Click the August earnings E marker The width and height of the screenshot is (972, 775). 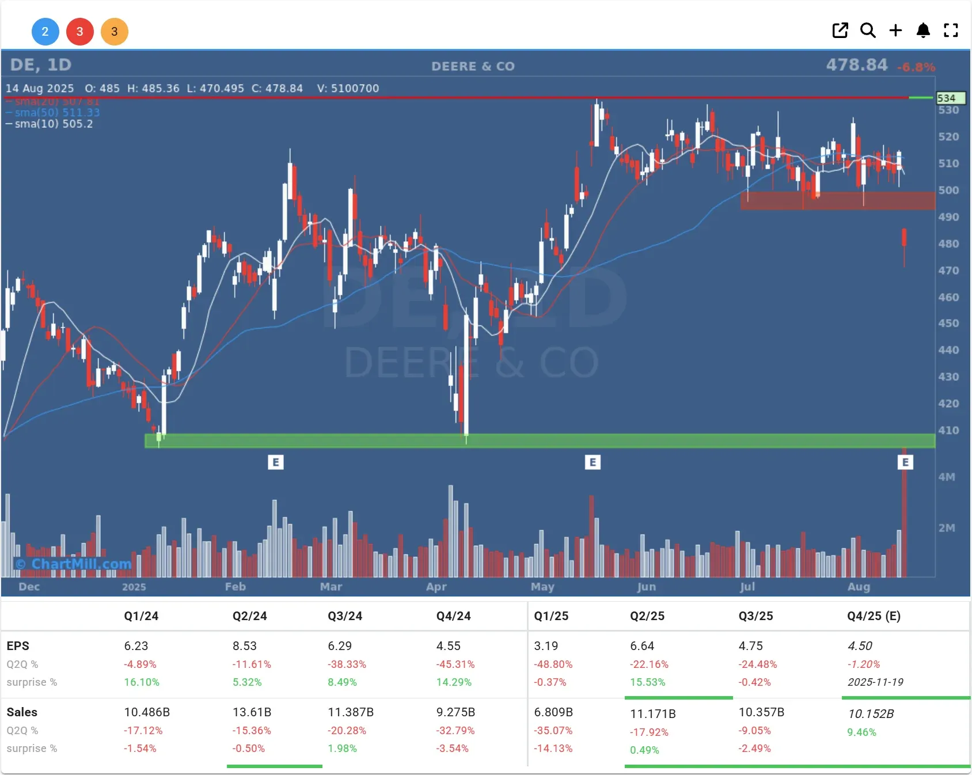coord(905,462)
